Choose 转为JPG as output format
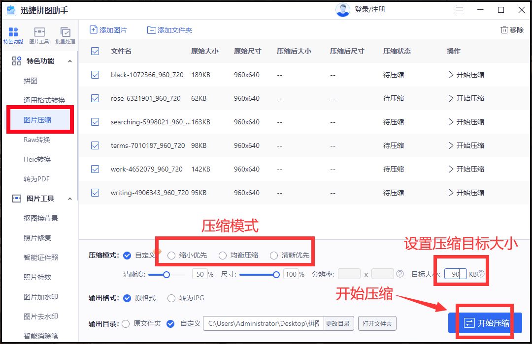Screen dimensions: 532x344 [171, 298]
